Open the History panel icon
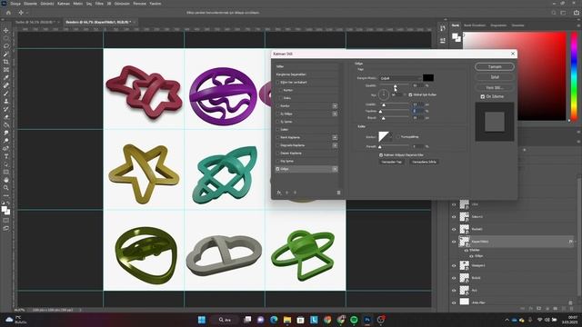 click(443, 28)
